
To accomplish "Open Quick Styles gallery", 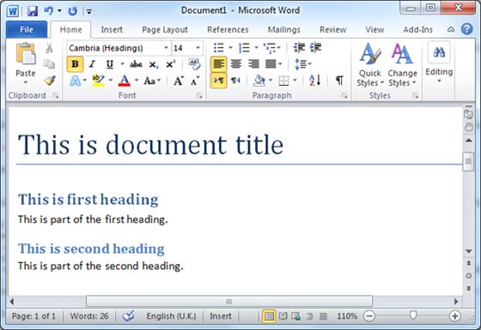I will tap(370, 65).
